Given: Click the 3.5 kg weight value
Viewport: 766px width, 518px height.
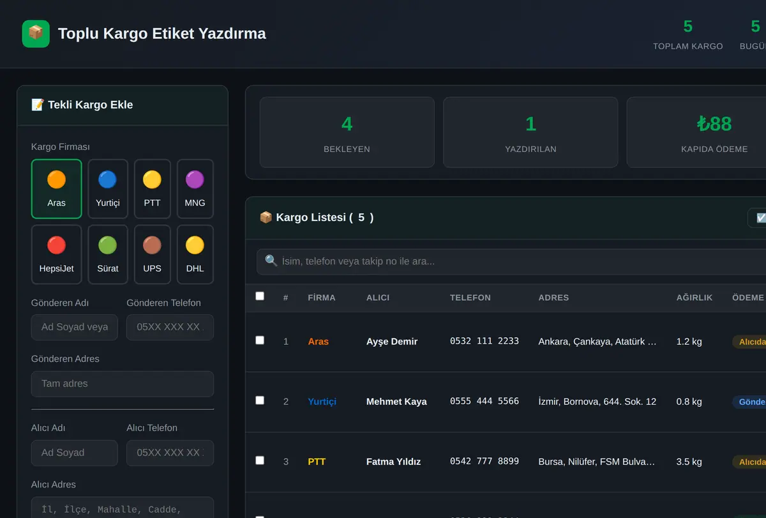Looking at the screenshot, I should (689, 462).
